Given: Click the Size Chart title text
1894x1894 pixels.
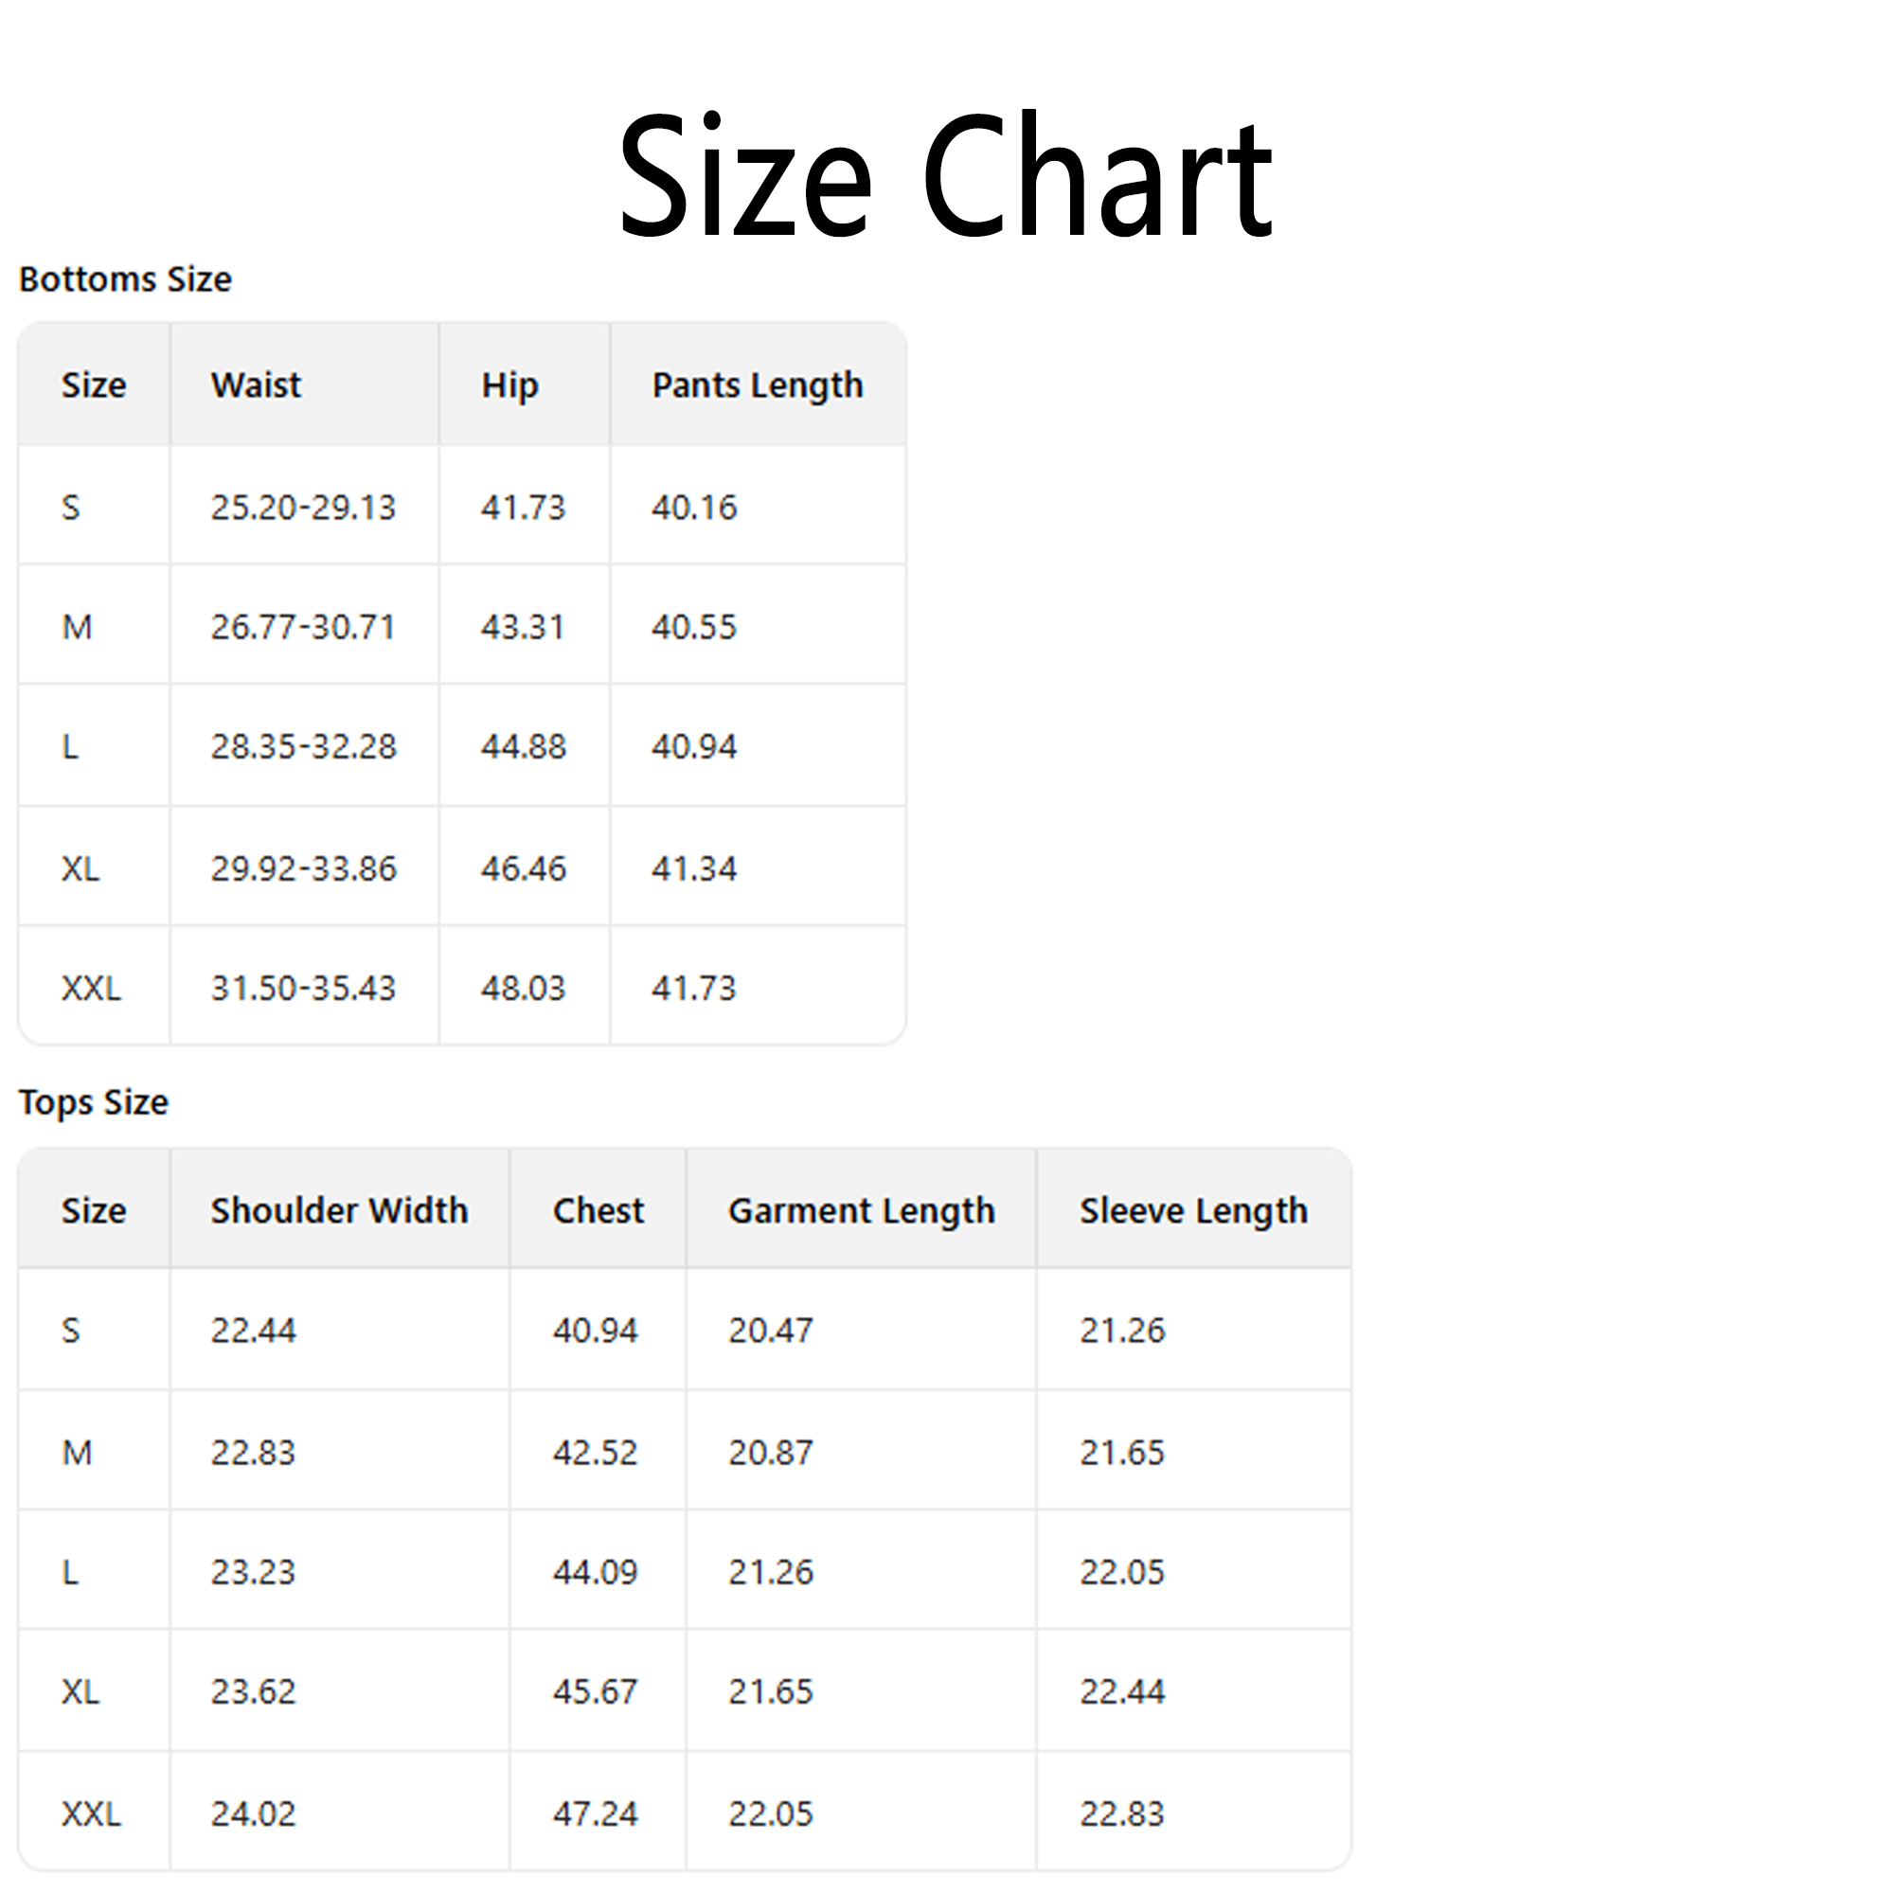Looking at the screenshot, I should (946, 176).
